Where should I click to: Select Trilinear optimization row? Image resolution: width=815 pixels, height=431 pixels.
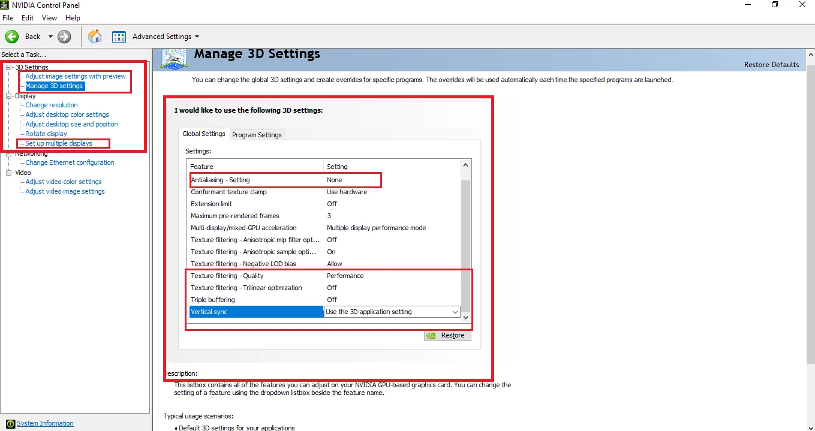[324, 288]
